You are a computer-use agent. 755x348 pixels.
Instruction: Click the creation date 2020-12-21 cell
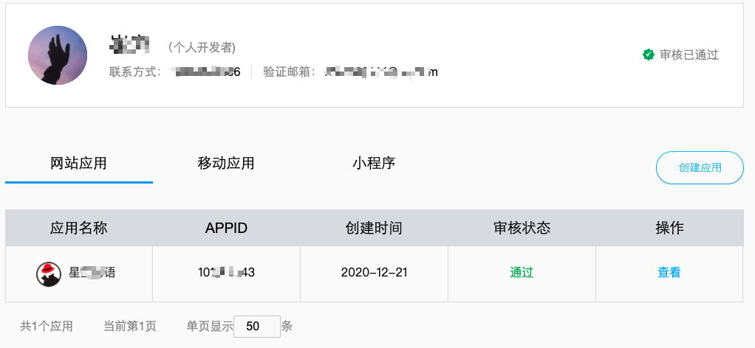pos(374,273)
